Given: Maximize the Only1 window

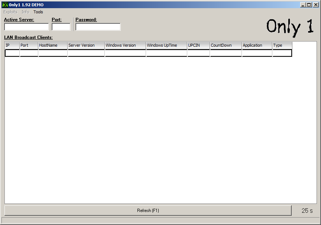Looking at the screenshot, I should [x=309, y=5].
